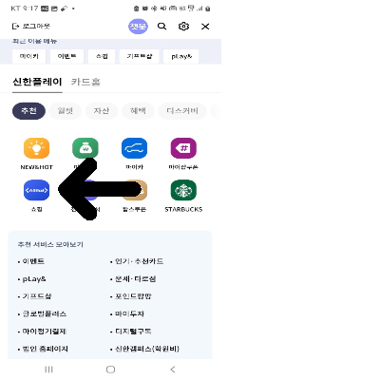The width and height of the screenshot is (380, 380).
Task: Open the 마이정기결제 service link
Action: [44, 332]
